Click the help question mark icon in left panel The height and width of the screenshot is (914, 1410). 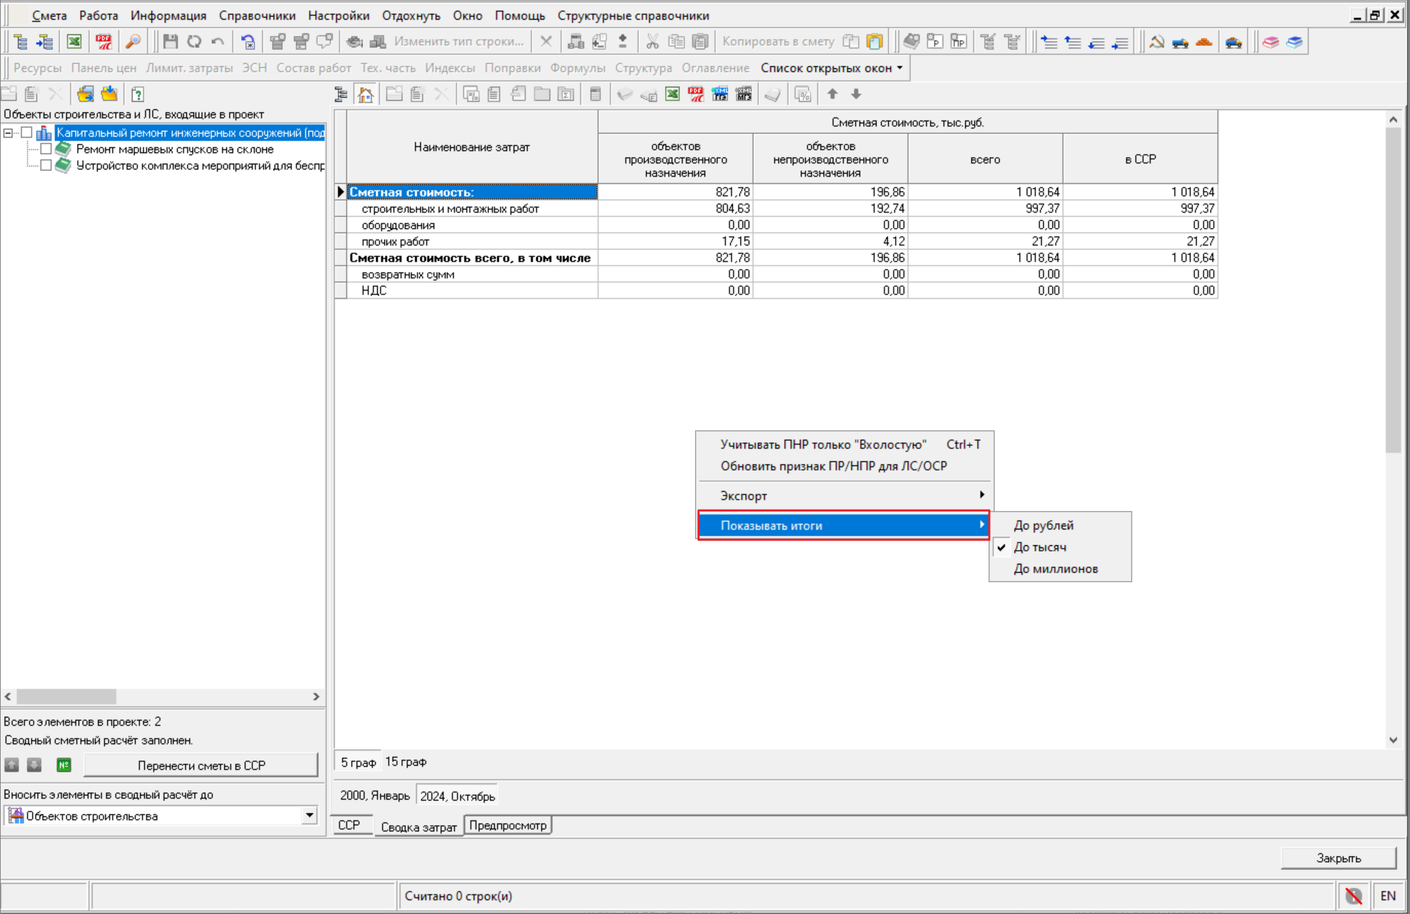pos(138,94)
